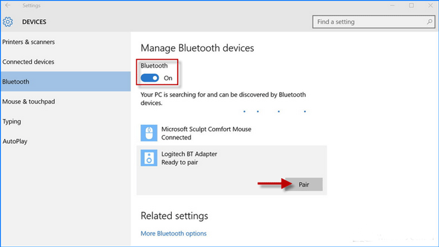Click the Pair button
Screen dimensions: 439x247
[304, 185]
